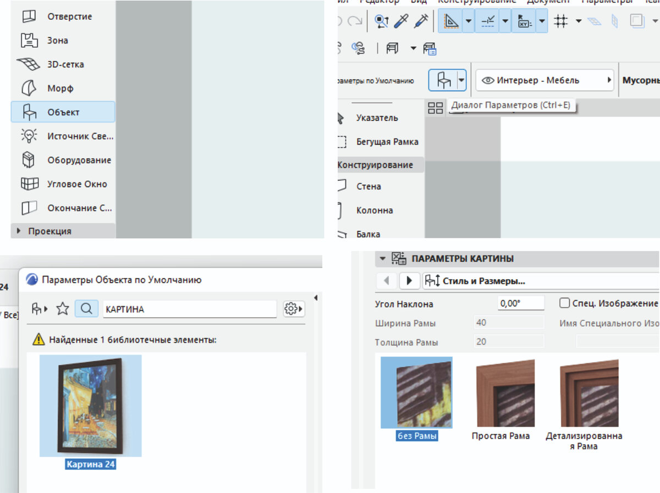Viewport: 660px width, 493px height.
Task: Click the furniture schedule icon with list badge
Action: pos(430,48)
